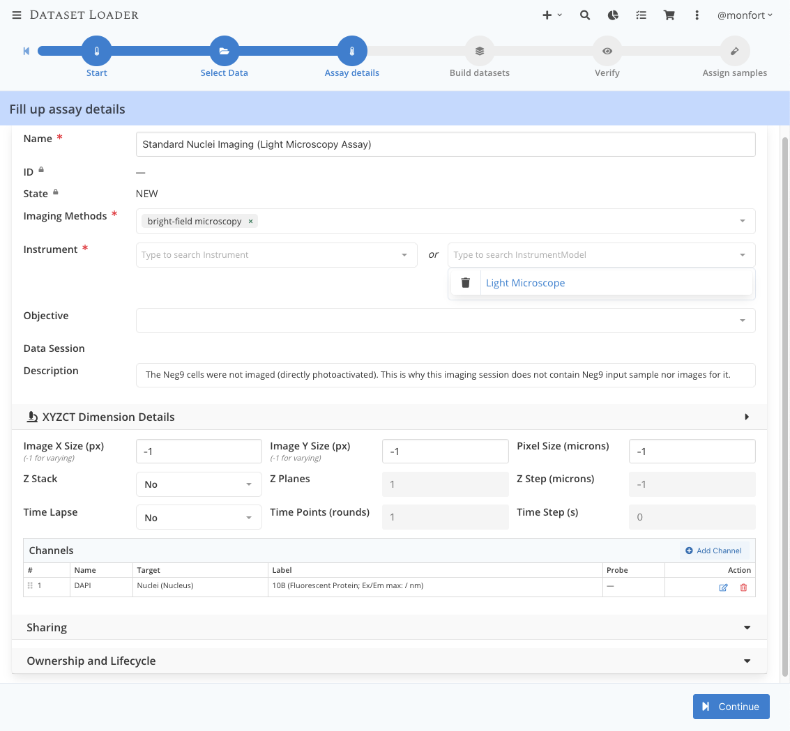The width and height of the screenshot is (790, 731).
Task: Click the Description text field
Action: click(x=446, y=375)
